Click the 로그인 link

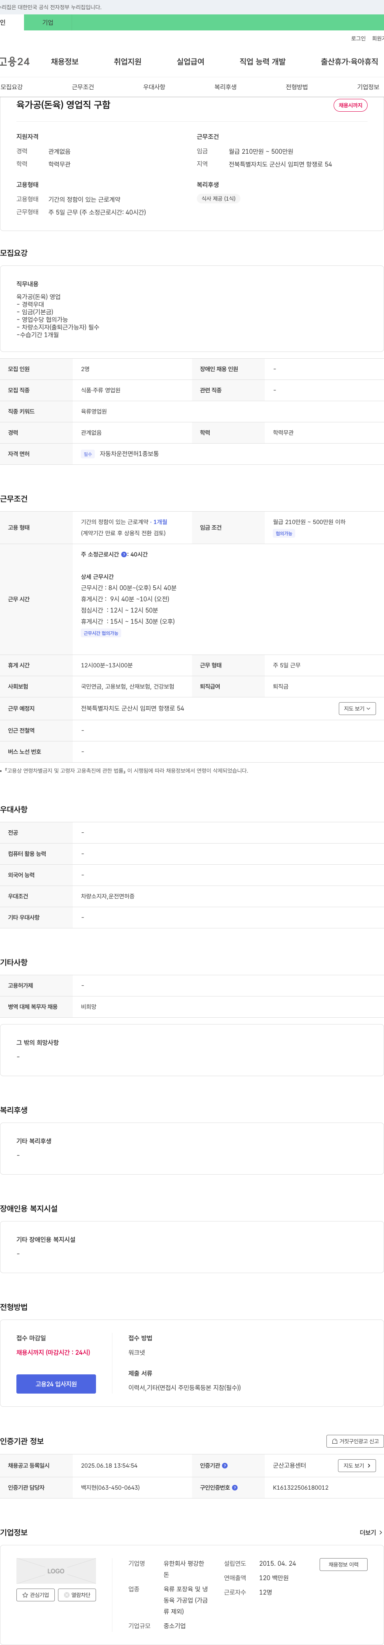point(358,38)
